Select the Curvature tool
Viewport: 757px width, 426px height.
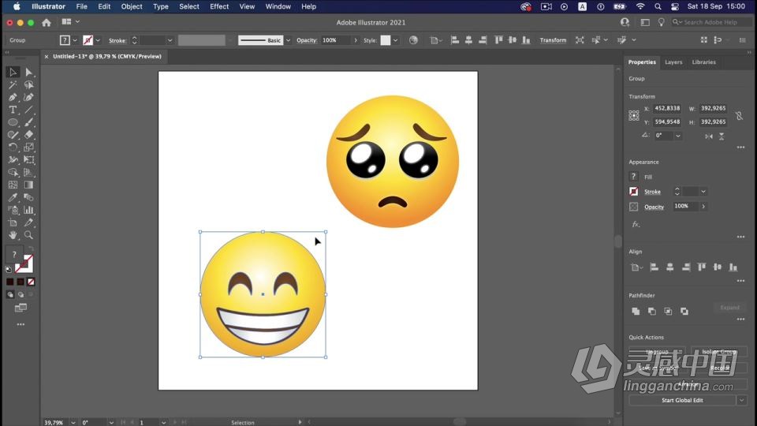click(x=28, y=98)
